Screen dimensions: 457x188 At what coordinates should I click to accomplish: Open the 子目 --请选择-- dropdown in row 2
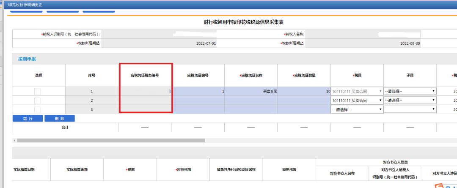[x=410, y=101]
